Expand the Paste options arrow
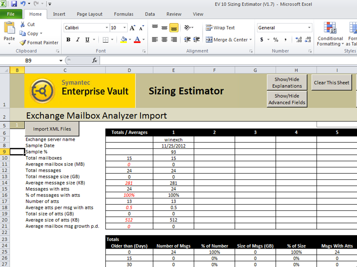This screenshot has width=357, height=267. click(9, 44)
